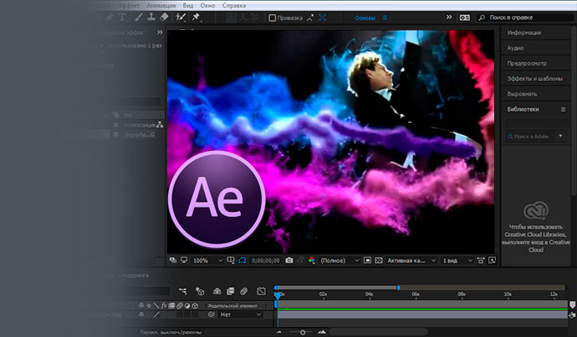Click the Draft 3D icon in timeline
Image resolution: width=577 pixels, height=337 pixels.
200,291
